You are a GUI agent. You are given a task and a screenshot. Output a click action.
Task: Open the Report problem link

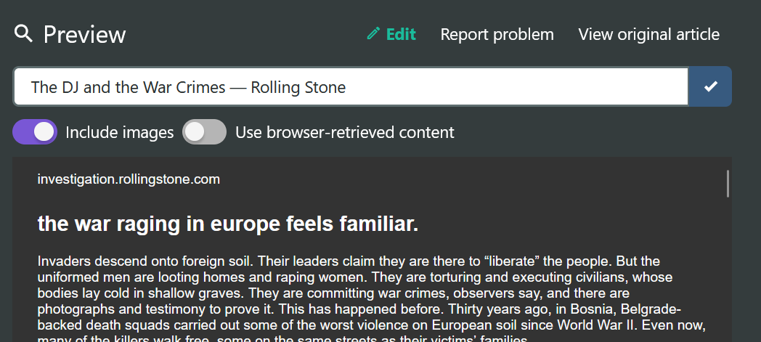[497, 34]
